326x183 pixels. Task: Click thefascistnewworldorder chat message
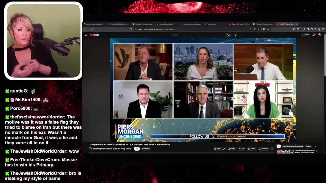tap(43, 130)
